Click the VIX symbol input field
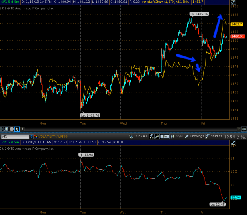 15,137
